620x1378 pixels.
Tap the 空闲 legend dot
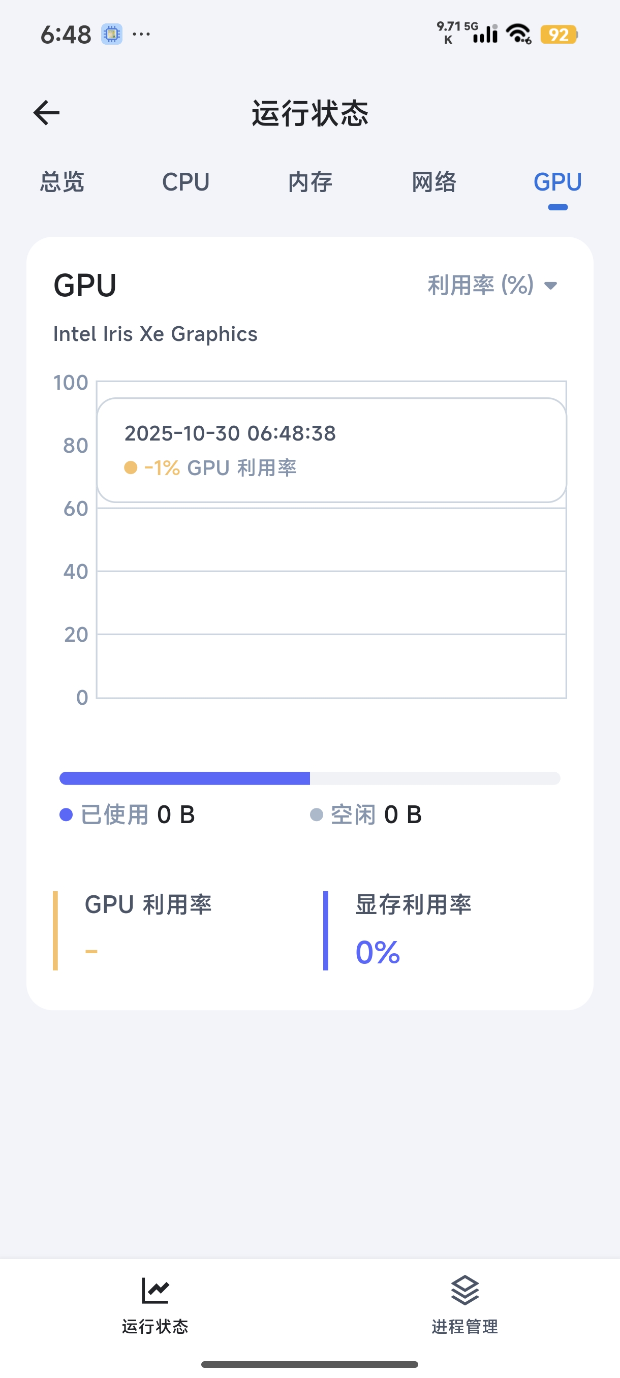click(316, 815)
